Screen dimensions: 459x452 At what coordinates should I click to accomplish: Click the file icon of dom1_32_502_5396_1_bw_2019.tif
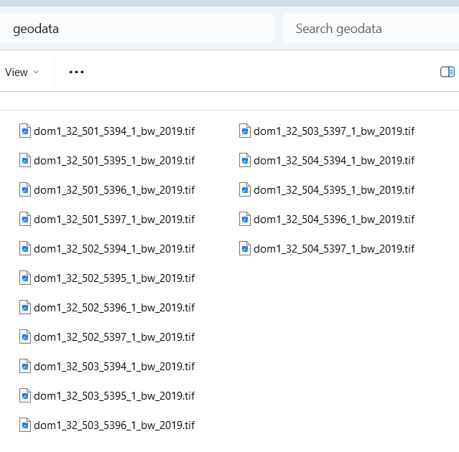[25, 307]
